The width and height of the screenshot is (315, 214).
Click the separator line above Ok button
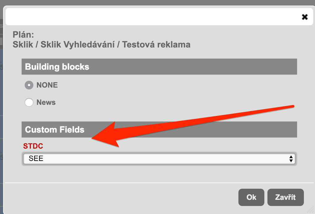coord(159,183)
